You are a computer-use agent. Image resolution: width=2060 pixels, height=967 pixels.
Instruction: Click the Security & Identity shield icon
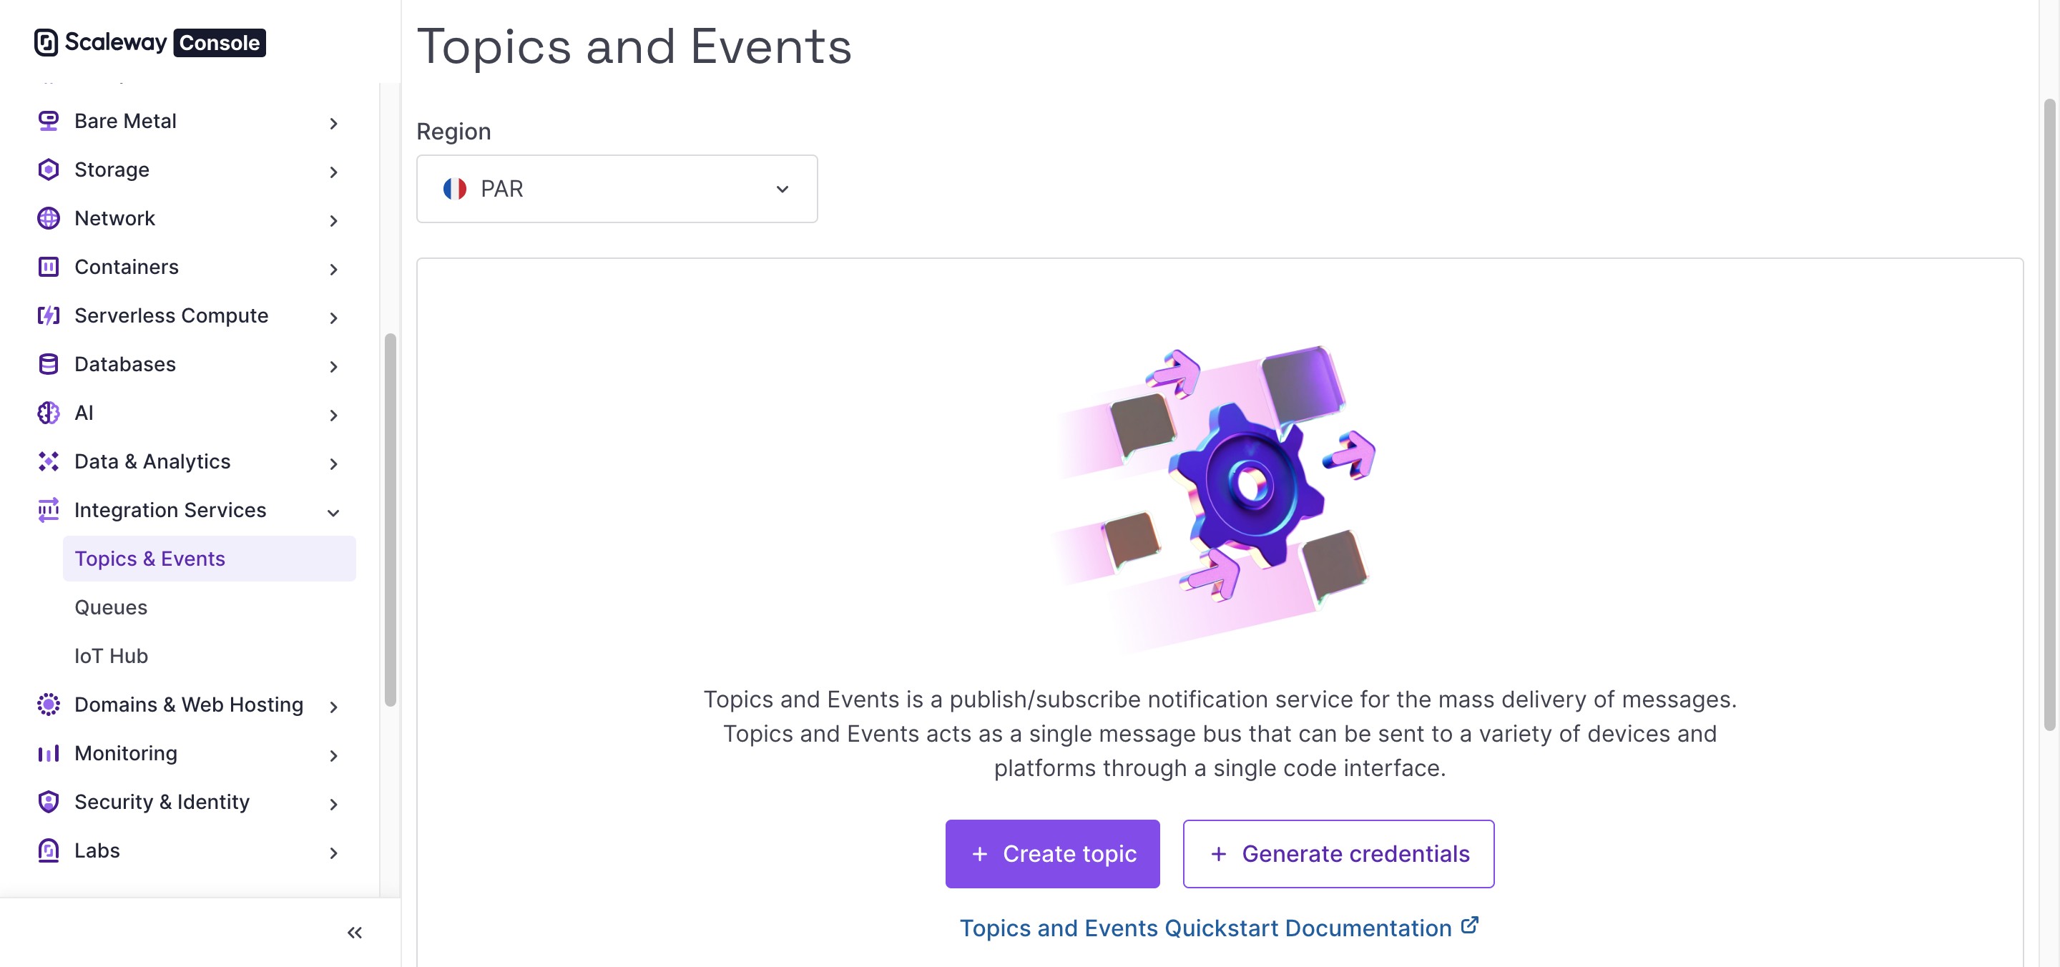click(x=48, y=802)
